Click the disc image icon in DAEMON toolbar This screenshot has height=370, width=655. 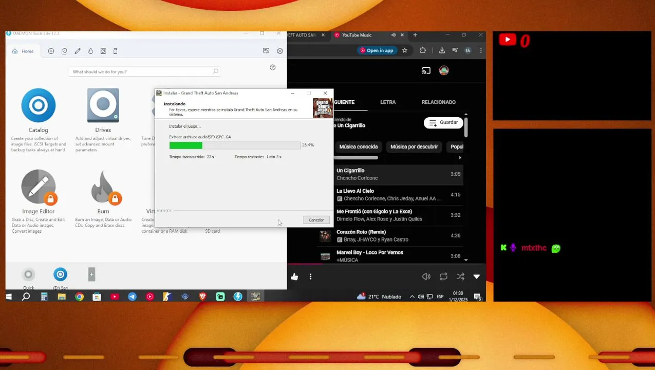coord(51,51)
